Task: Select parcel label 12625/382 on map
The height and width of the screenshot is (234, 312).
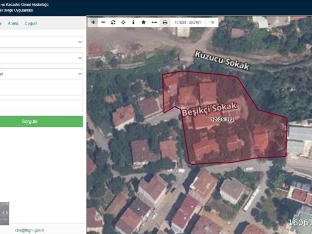Action: [x=222, y=119]
